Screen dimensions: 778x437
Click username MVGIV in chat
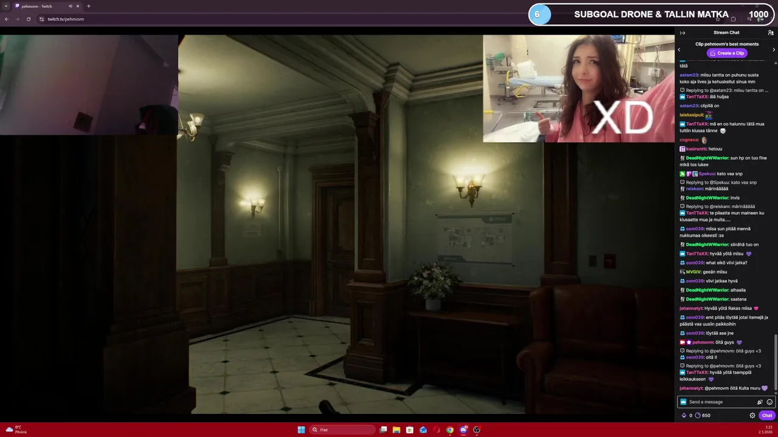(x=693, y=272)
